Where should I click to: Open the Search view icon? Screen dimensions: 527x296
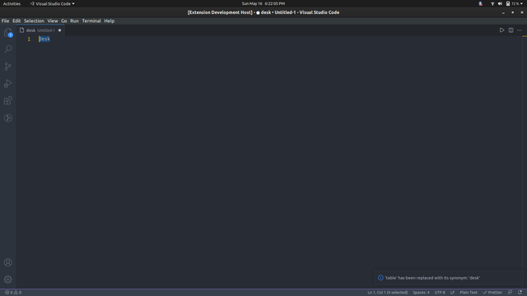pyautogui.click(x=8, y=49)
